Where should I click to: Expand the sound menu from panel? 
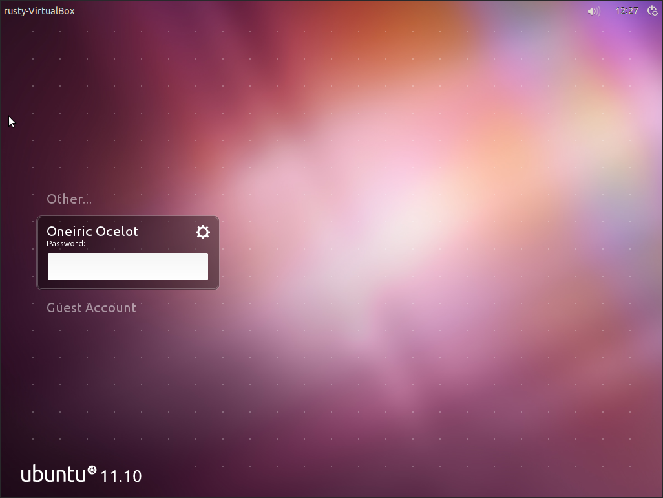click(593, 11)
